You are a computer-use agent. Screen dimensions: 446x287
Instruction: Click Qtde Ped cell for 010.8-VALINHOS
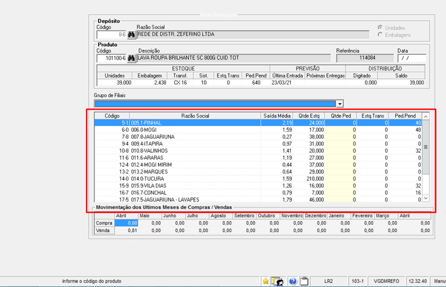tap(341, 151)
